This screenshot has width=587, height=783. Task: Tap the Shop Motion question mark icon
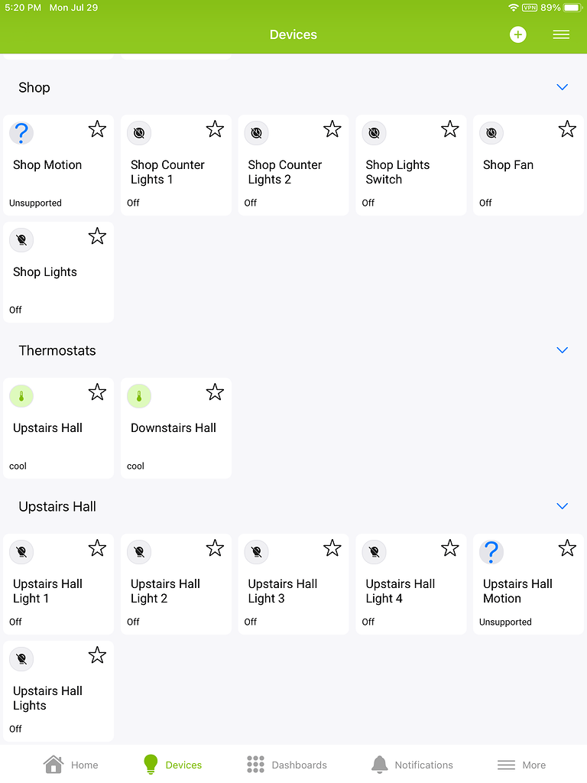(x=21, y=133)
